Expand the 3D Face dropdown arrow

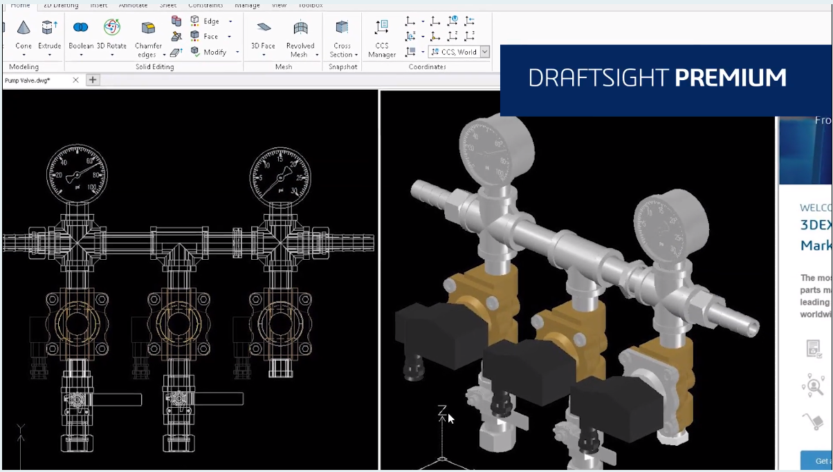coord(263,55)
